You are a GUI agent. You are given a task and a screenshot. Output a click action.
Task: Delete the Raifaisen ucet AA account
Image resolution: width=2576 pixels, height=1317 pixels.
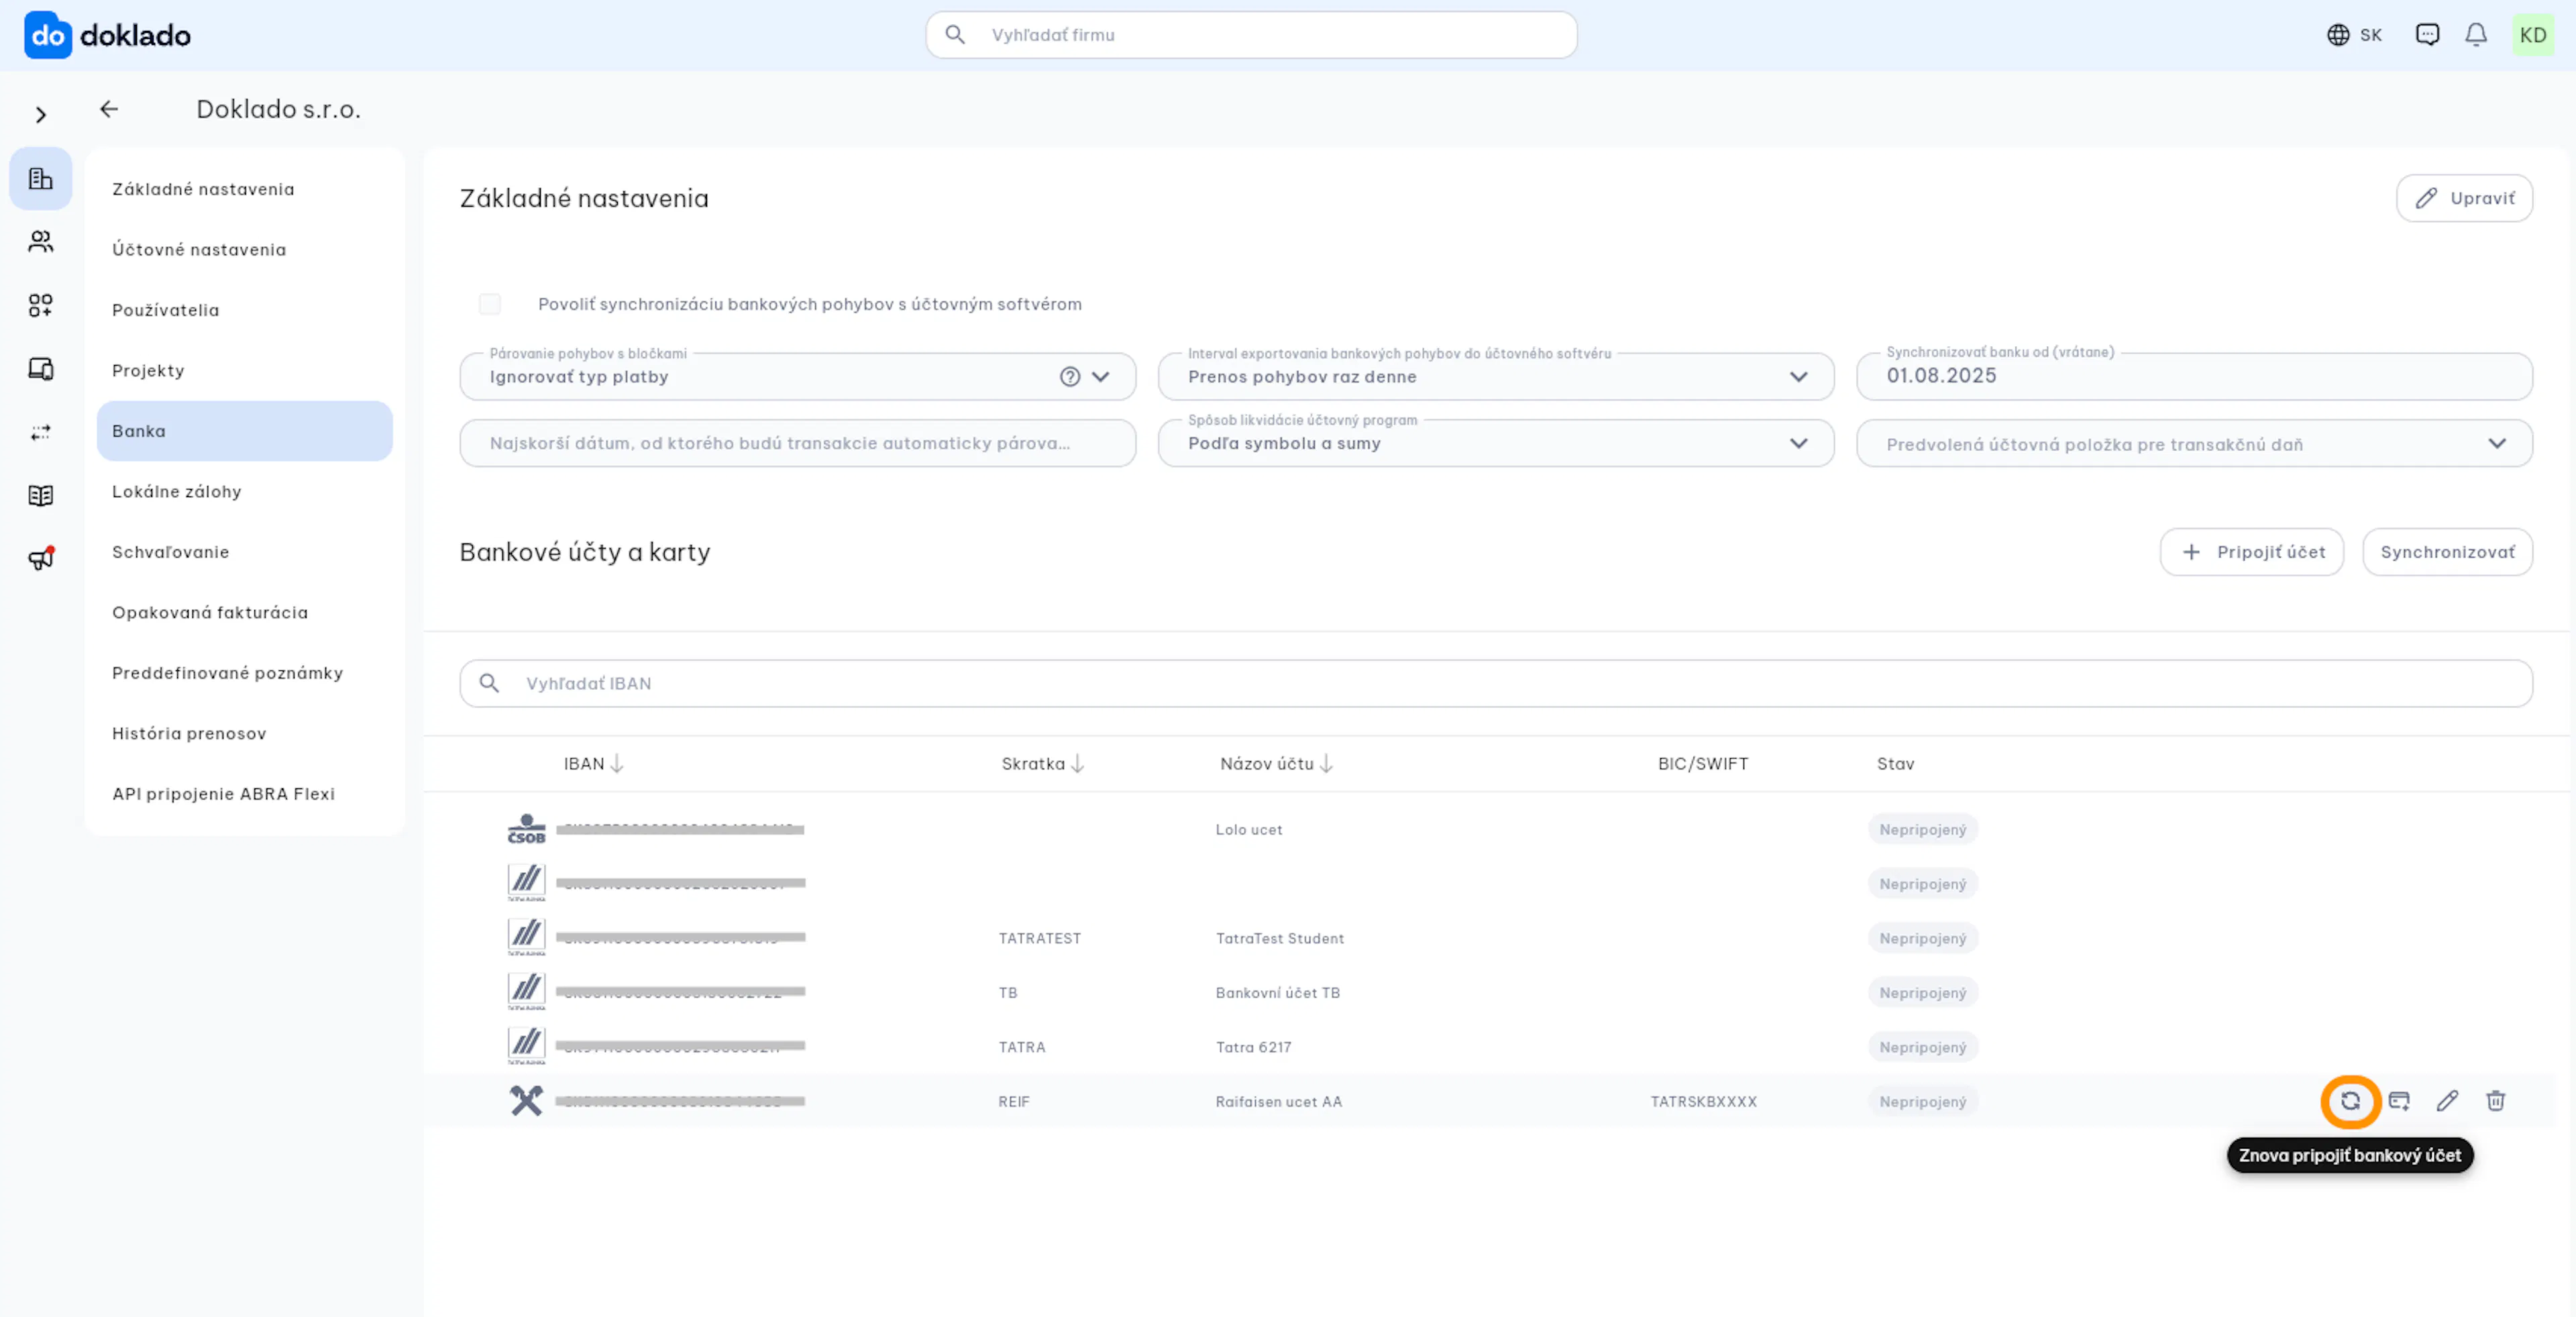[x=2496, y=1101]
